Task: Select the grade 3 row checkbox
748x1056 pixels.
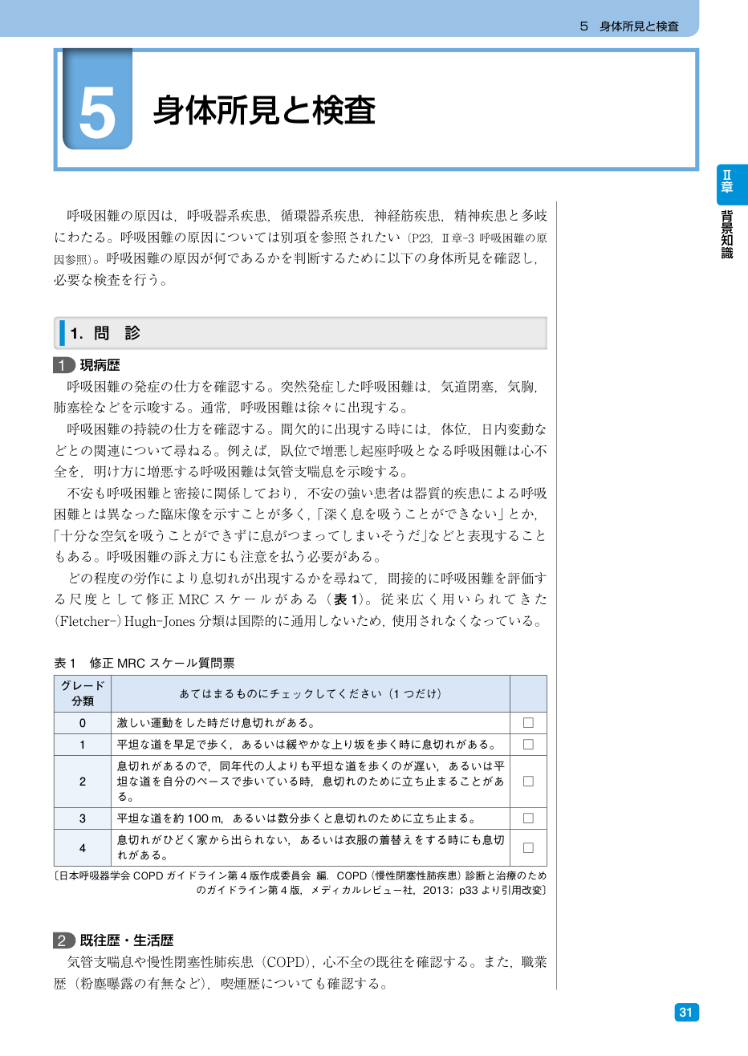Action: click(528, 818)
